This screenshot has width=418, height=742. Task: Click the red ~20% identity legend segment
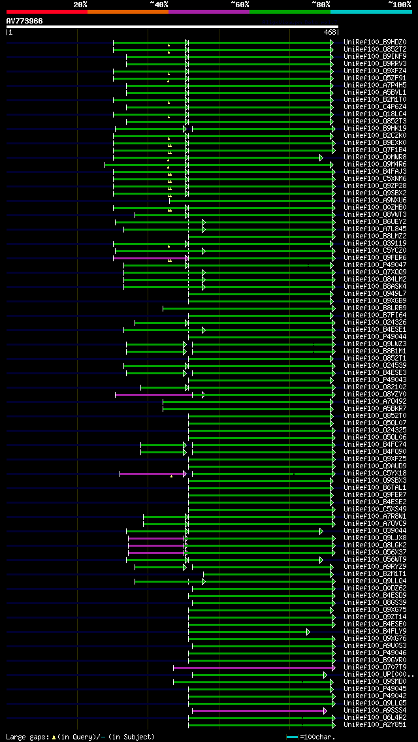pos(47,11)
